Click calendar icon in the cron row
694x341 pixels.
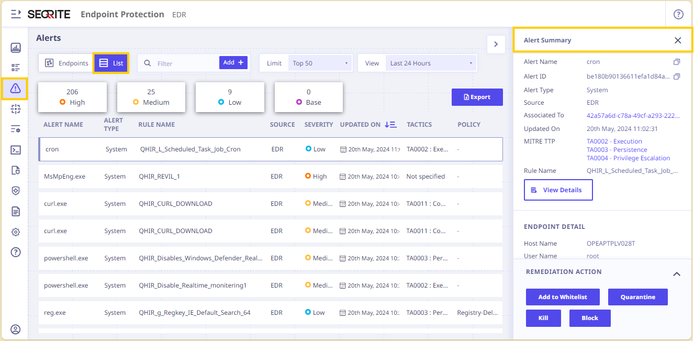343,149
